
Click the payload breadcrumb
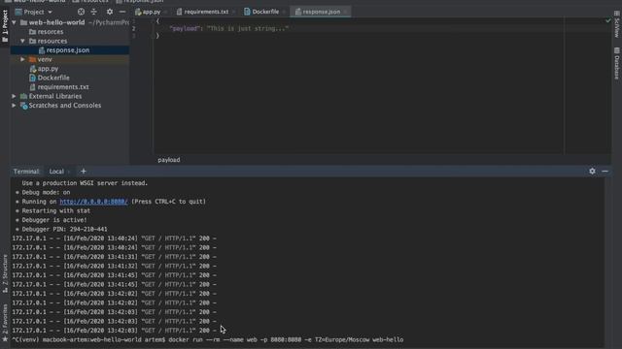[168, 160]
